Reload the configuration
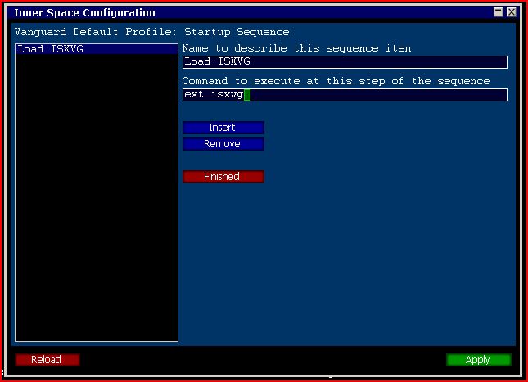Image resolution: width=528 pixels, height=382 pixels. (x=47, y=360)
